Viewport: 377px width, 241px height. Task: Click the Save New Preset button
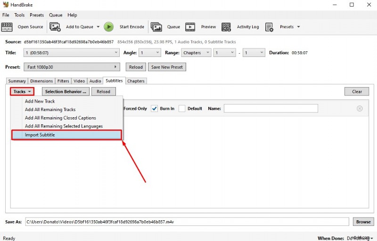[167, 67]
